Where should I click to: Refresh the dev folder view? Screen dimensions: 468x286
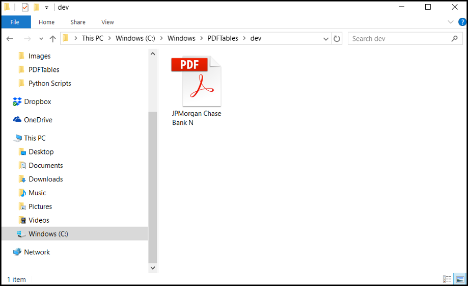(337, 39)
